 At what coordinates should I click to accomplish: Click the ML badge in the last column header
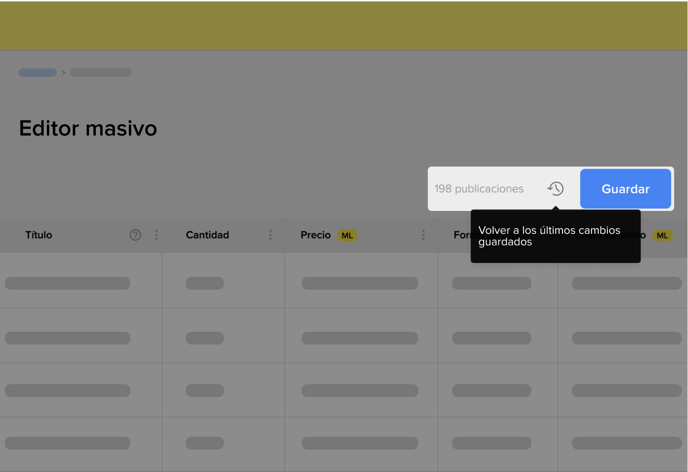point(662,235)
